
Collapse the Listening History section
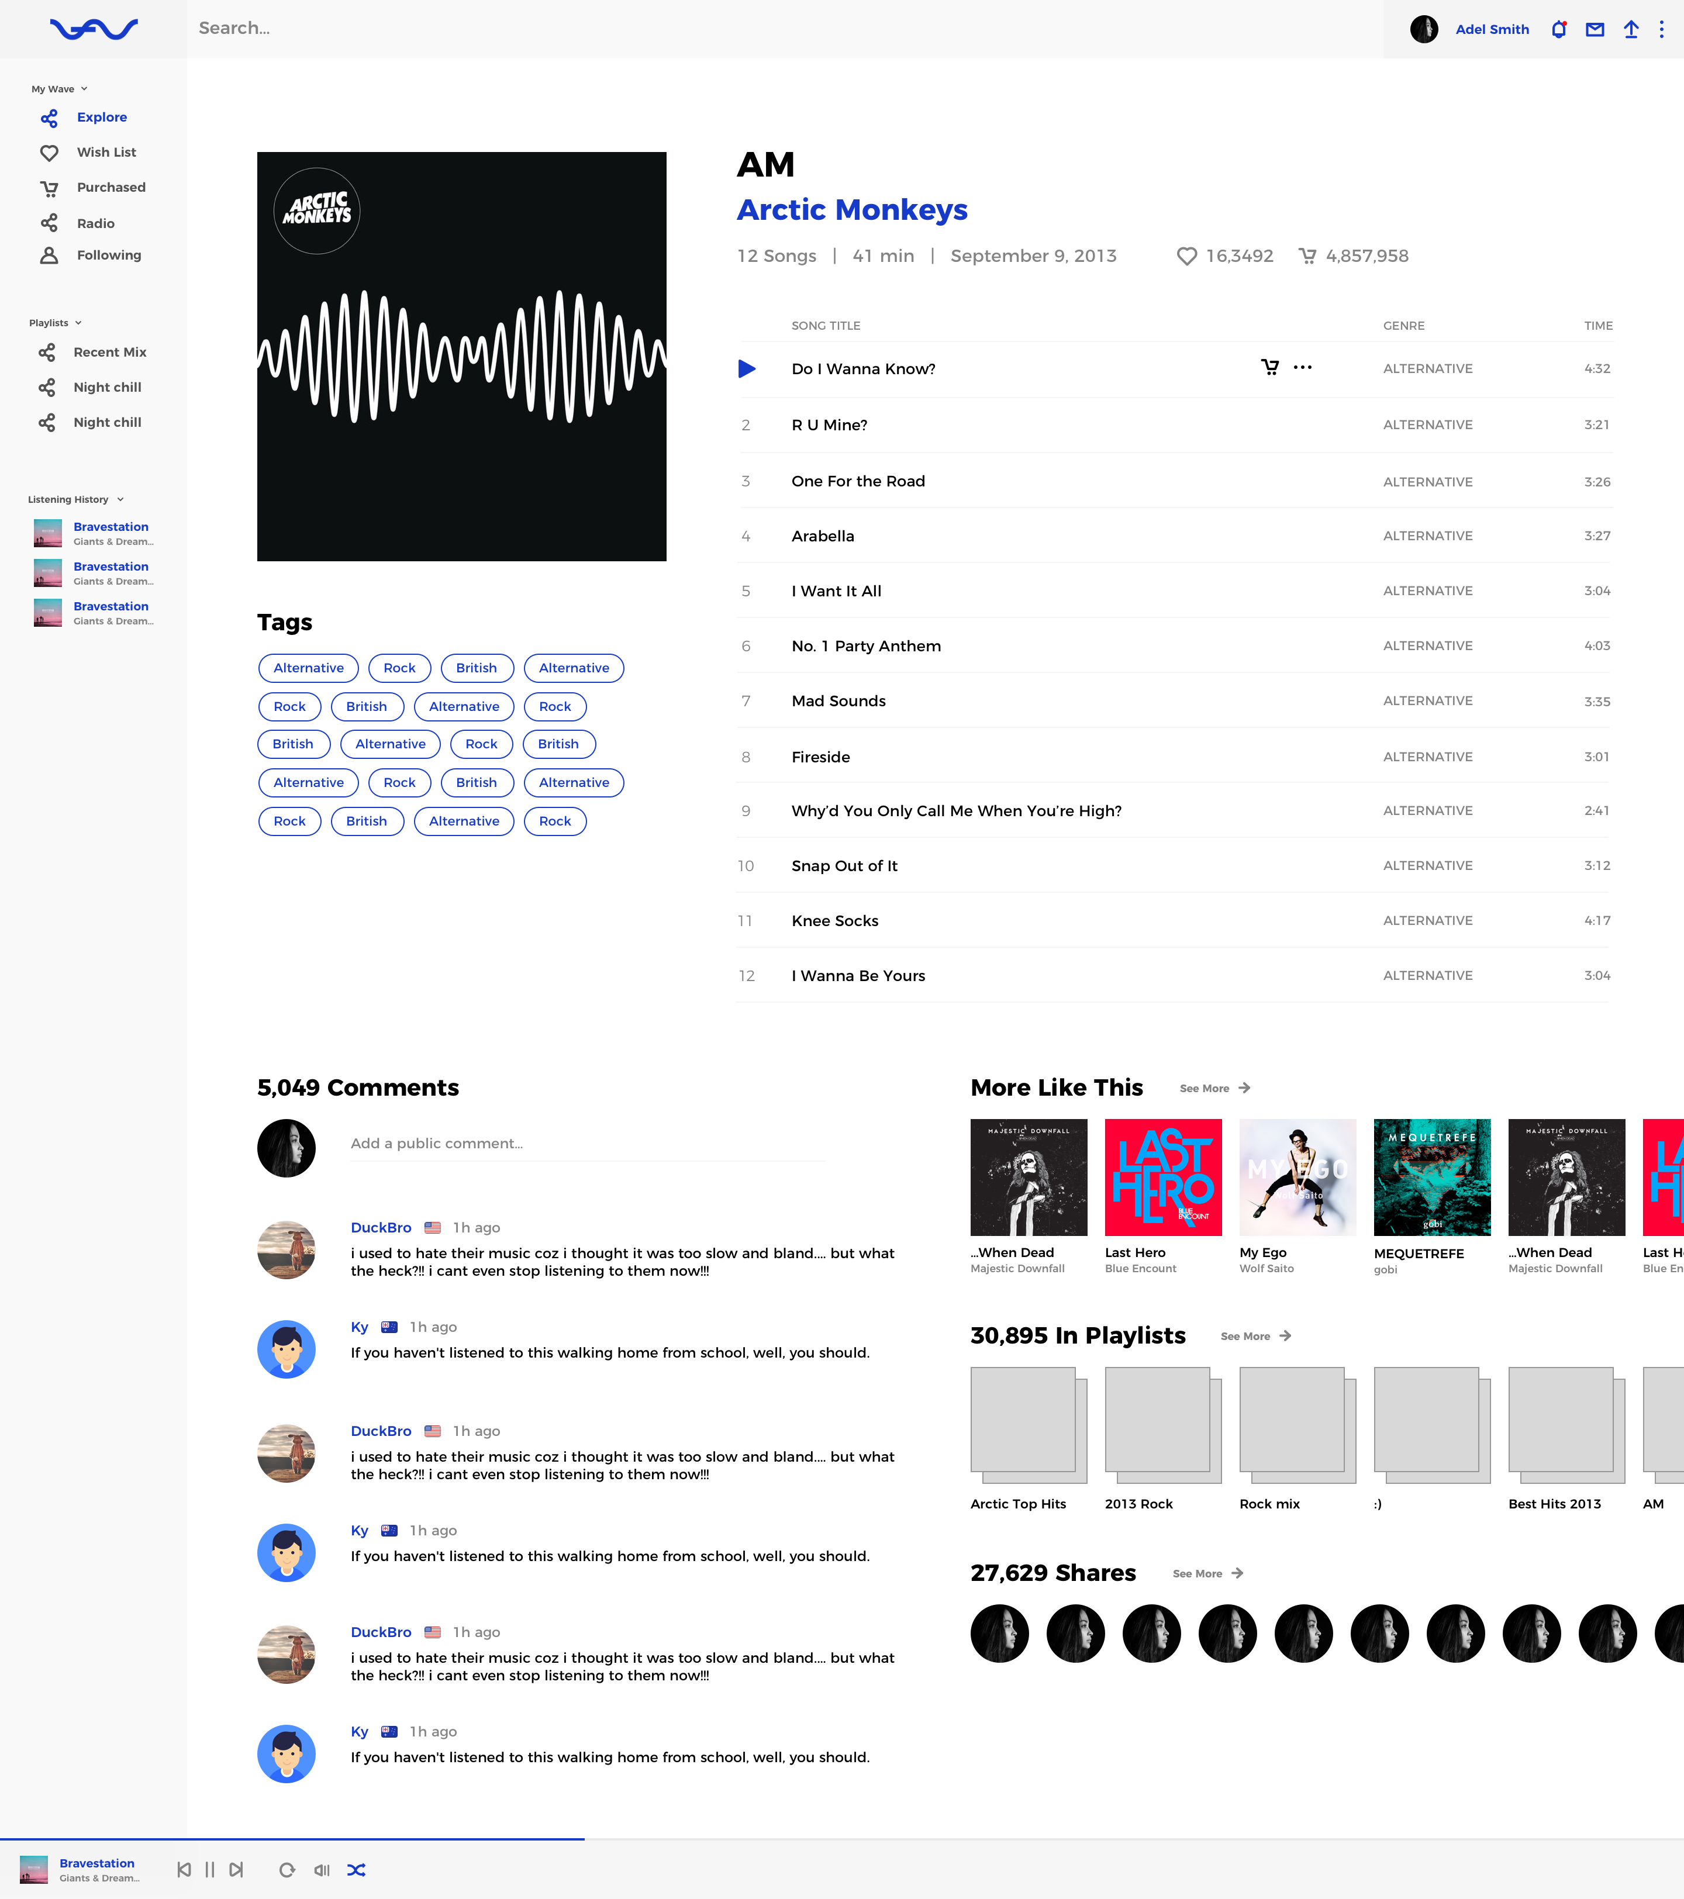120,500
